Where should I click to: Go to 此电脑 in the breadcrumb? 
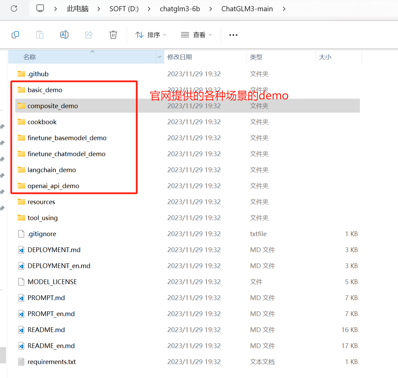[x=78, y=9]
